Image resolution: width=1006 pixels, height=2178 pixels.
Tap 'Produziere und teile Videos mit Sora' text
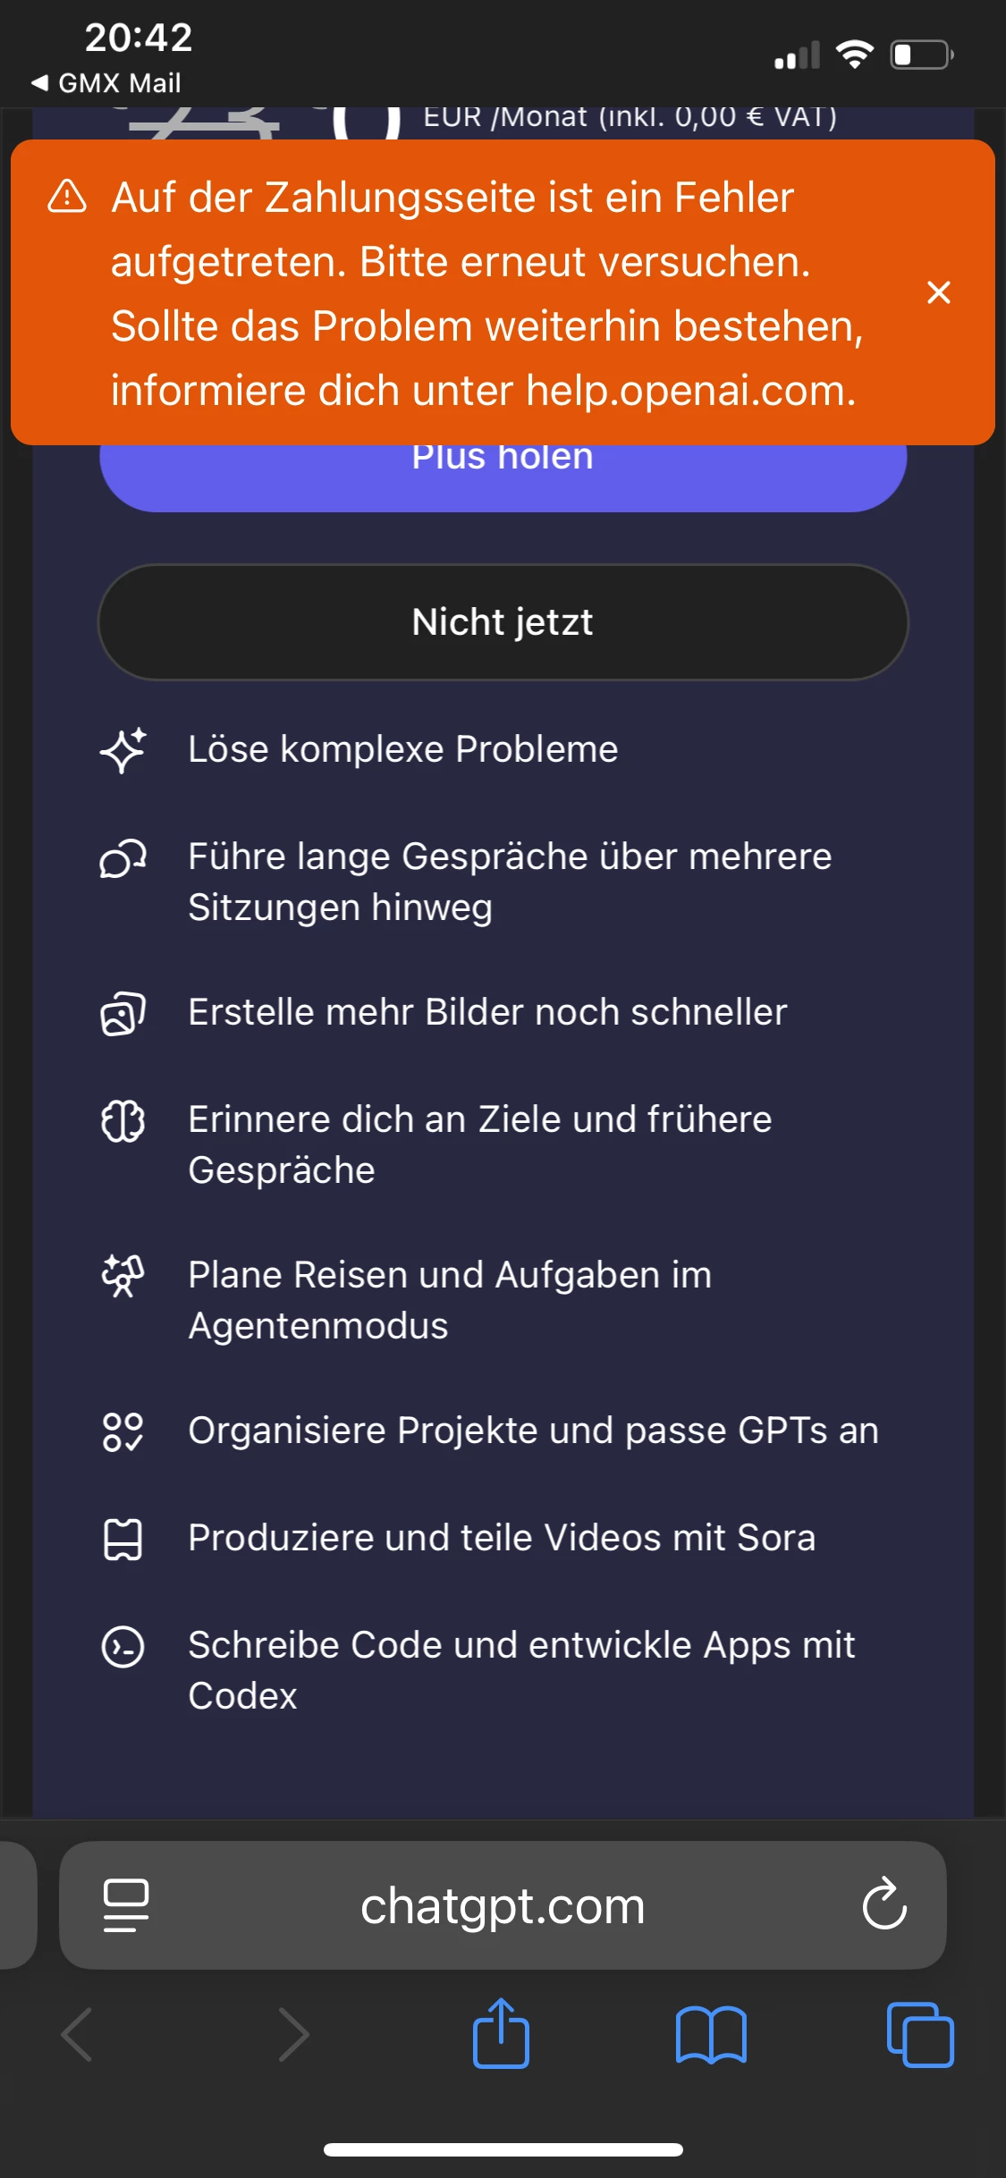502,1538
